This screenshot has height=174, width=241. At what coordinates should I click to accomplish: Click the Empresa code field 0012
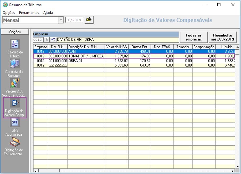point(38,40)
